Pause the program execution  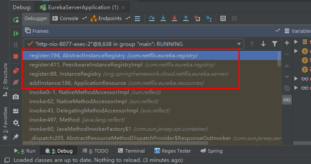click(x=16, y=45)
